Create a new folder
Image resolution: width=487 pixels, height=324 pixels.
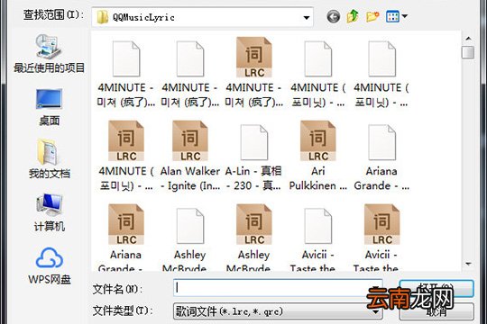[372, 16]
